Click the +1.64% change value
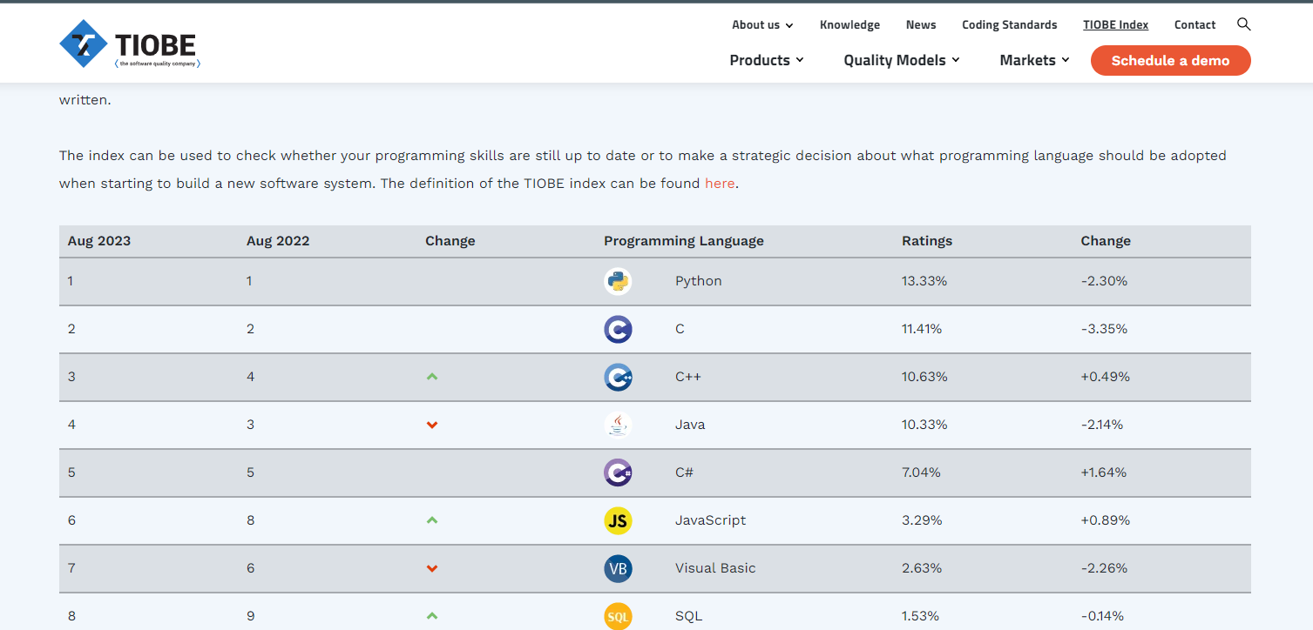Viewport: 1313px width, 630px height. [1104, 473]
